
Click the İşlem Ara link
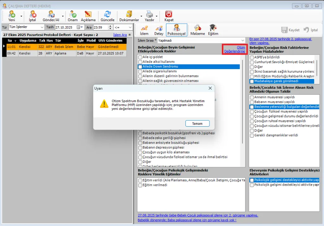click(x=120, y=35)
